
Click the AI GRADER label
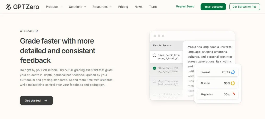pos(29,31)
